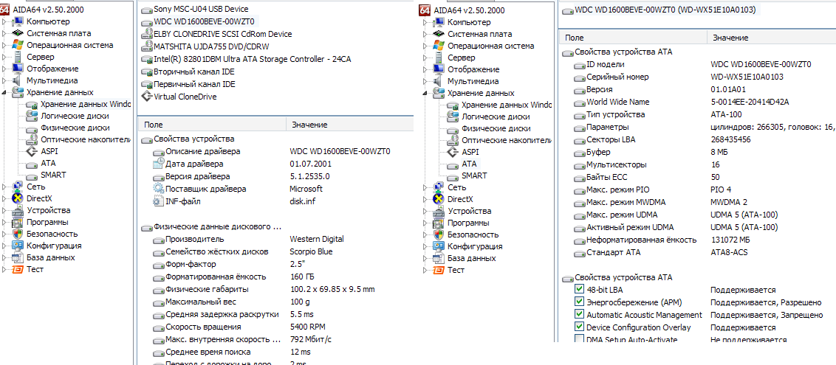This screenshot has height=365, width=836.
Task: Expand Тест node in right window
Action: point(425,270)
